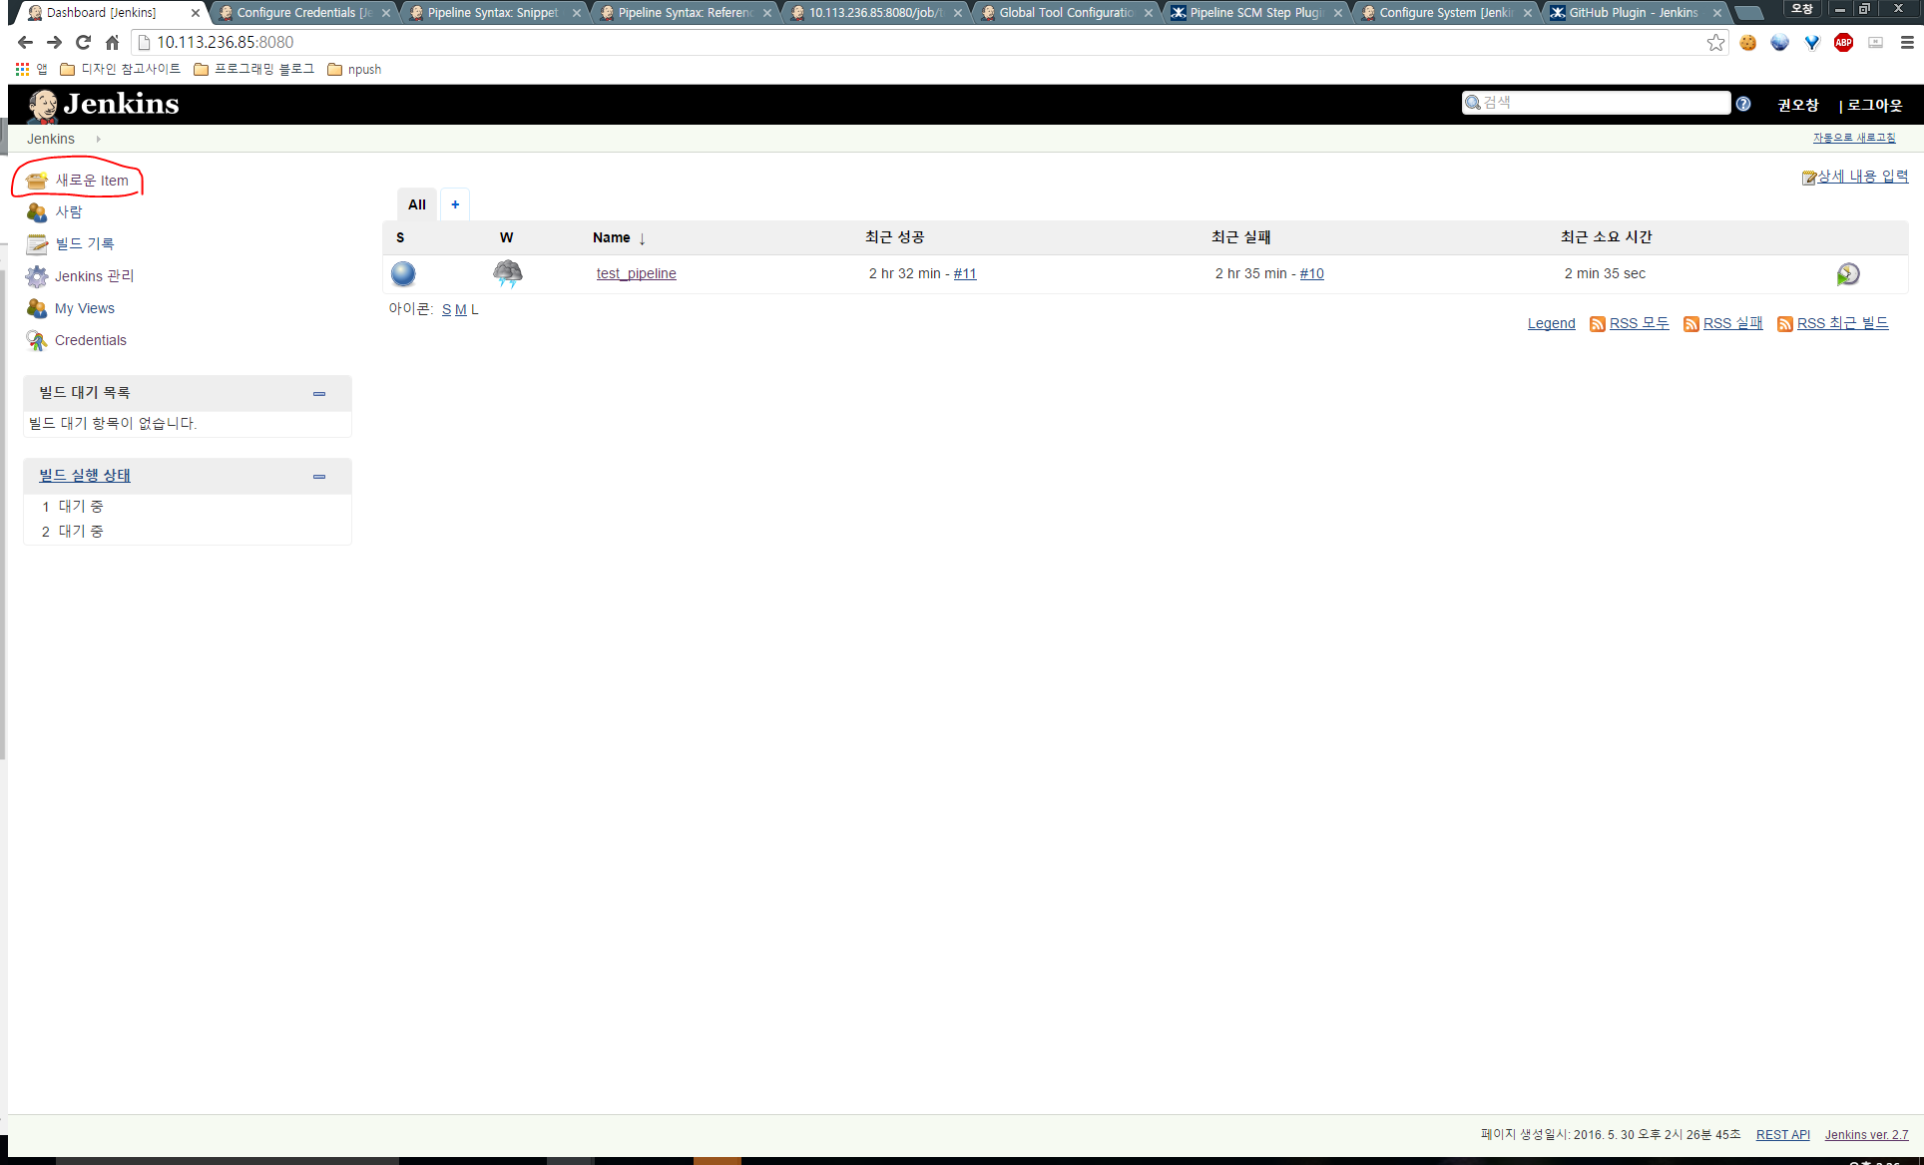
Task: Click the My Views icon
Action: [x=37, y=308]
